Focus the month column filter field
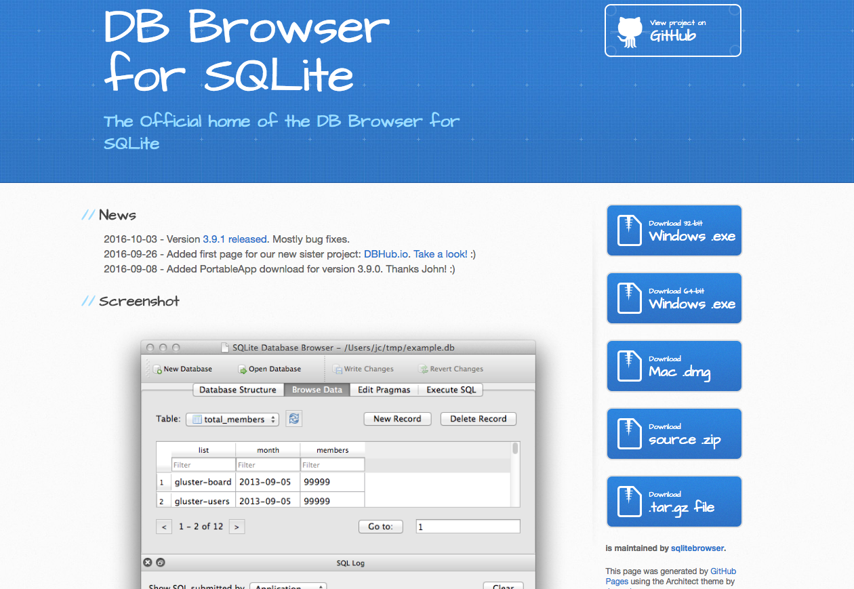 click(x=268, y=465)
